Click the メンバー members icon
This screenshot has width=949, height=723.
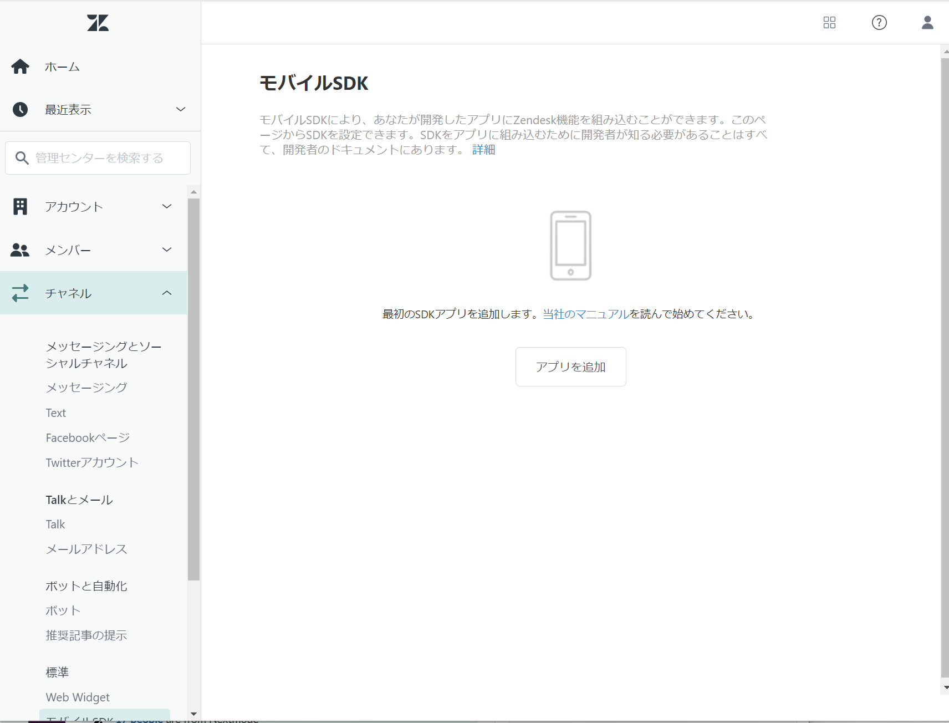click(20, 250)
